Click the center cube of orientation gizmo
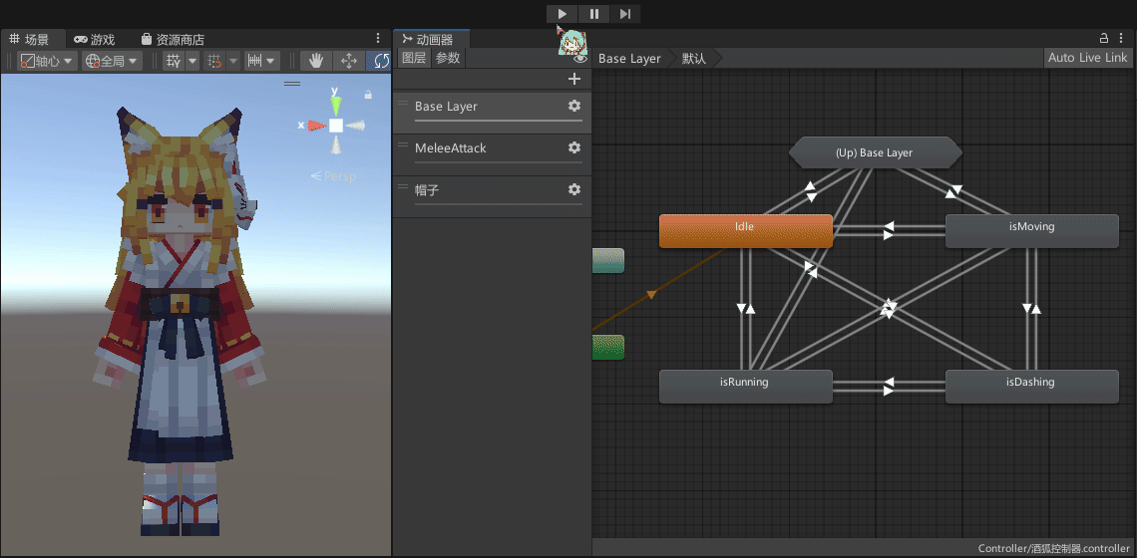The image size is (1137, 558). coord(336,126)
